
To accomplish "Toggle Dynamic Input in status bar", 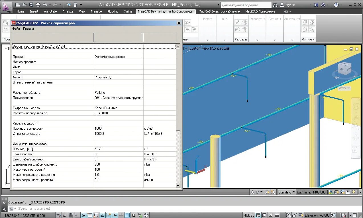I will pyautogui.click(x=115, y=215).
